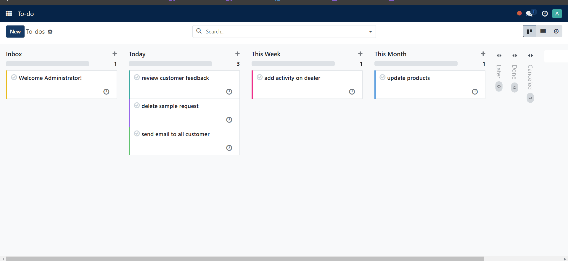Screen dimensions: 568x261
Task: Add a to-do in This Week column
Action: (x=360, y=54)
